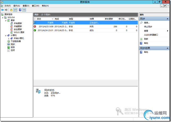Select the successful sync row 成功
171x122 pixels.
[x=85, y=30]
